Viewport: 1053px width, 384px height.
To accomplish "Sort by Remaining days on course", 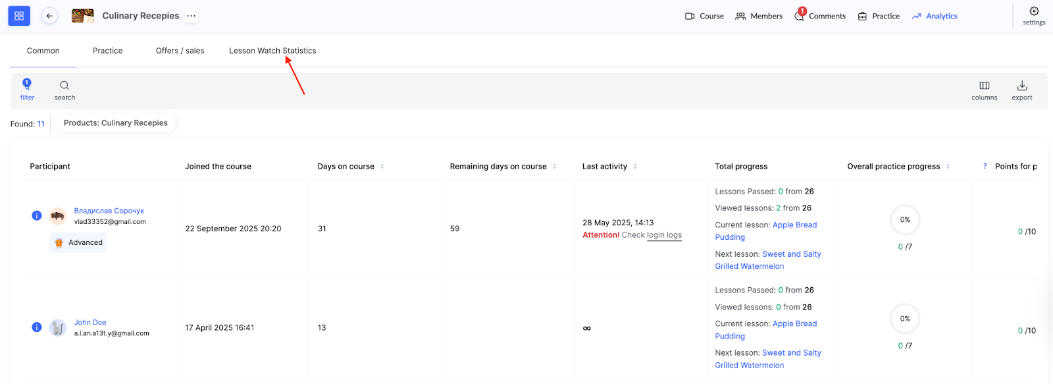I will [554, 167].
